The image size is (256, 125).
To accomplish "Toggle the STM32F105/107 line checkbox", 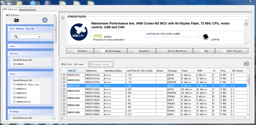I will (14, 102).
